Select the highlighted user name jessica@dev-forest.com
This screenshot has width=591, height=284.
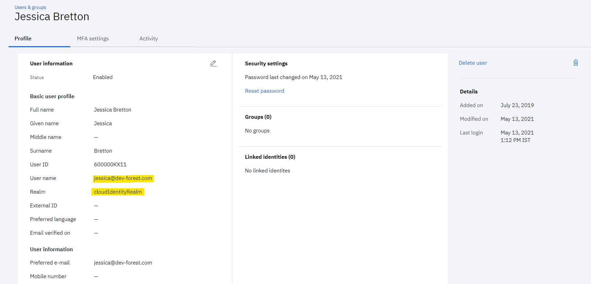[x=123, y=178]
